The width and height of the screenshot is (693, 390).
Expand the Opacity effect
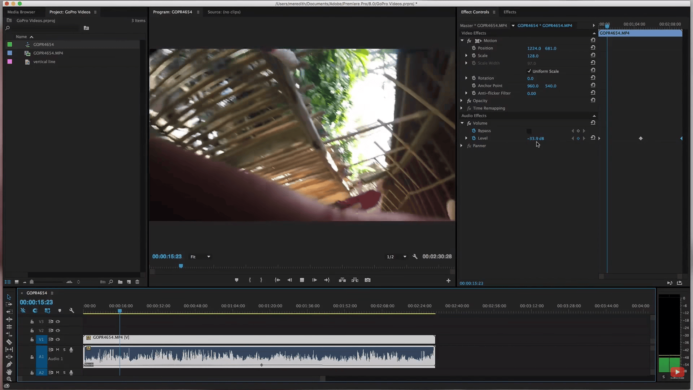(461, 101)
